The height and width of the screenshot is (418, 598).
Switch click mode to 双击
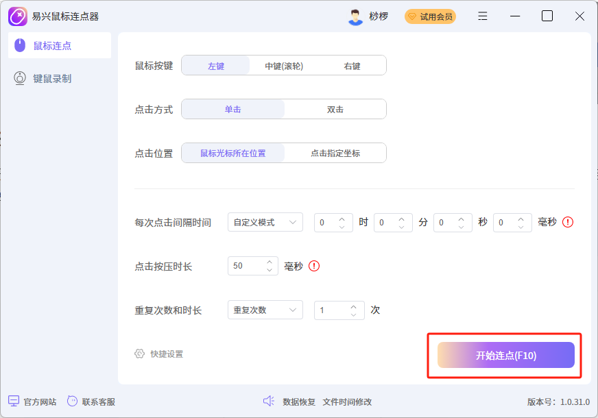pyautogui.click(x=334, y=109)
